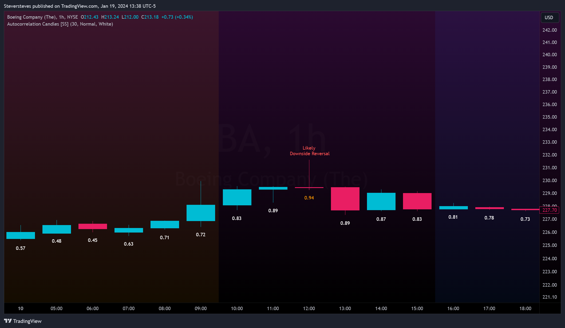Screen dimensions: 565x328
Task: Click the 11:00 thin cyan candle
Action: pyautogui.click(x=273, y=188)
